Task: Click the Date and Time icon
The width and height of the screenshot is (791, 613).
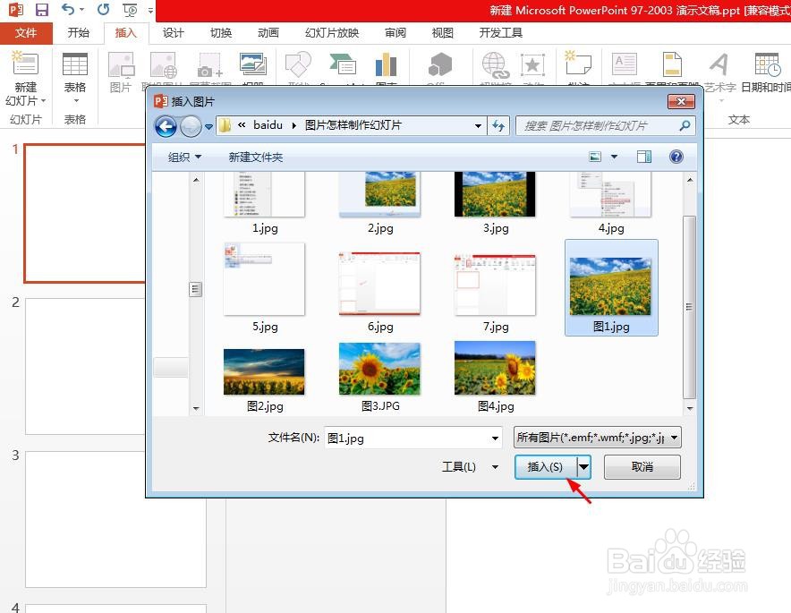Action: click(768, 64)
